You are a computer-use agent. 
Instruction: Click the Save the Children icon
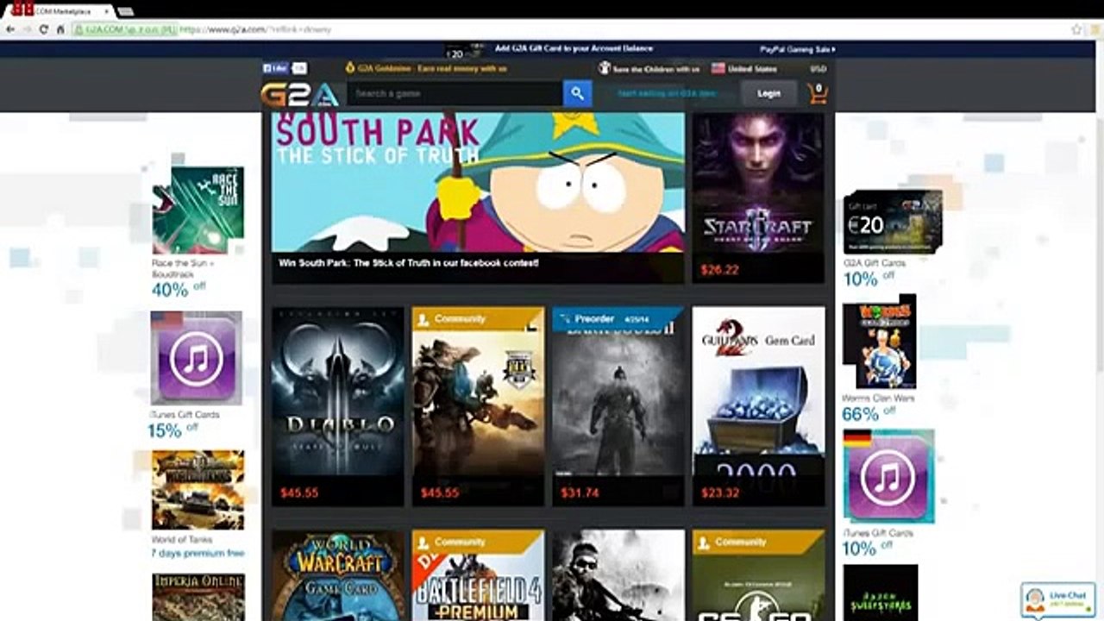click(605, 68)
